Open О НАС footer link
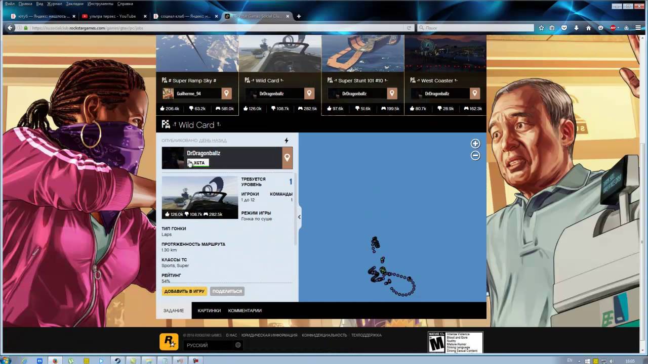Viewport: 648px width, 364px height. click(231, 335)
